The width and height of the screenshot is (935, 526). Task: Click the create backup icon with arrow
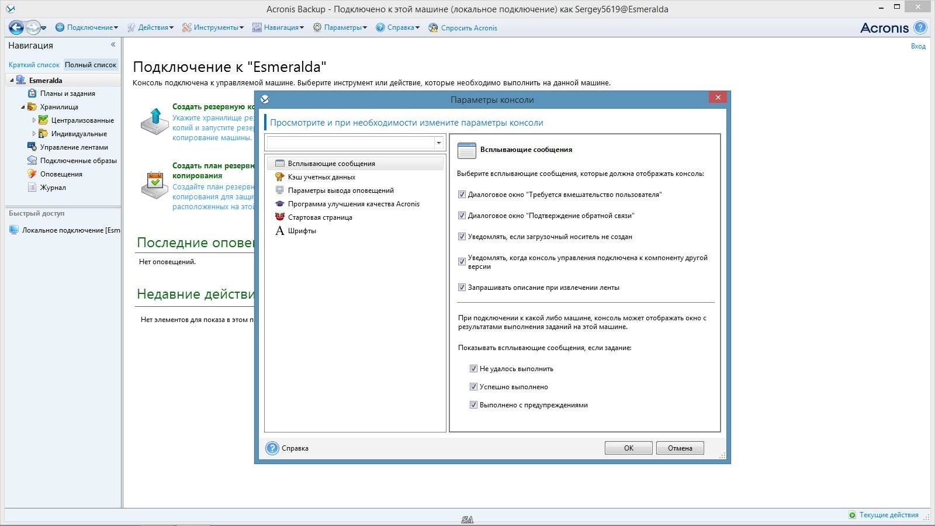click(155, 121)
